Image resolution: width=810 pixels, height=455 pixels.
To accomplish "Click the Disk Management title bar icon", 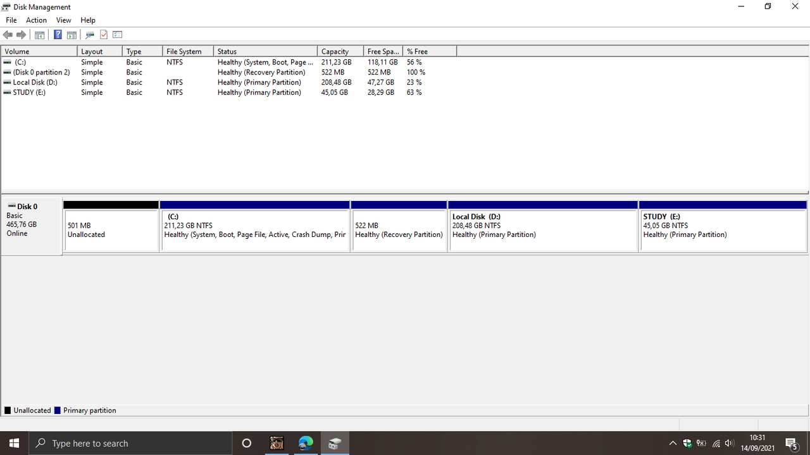I will 6,6.
